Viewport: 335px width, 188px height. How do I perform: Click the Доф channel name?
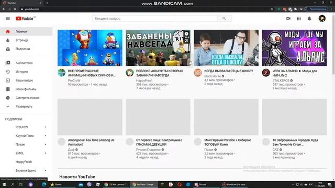click(71, 150)
